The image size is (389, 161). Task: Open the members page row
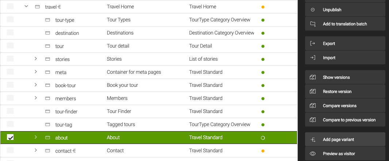pyautogui.click(x=66, y=98)
